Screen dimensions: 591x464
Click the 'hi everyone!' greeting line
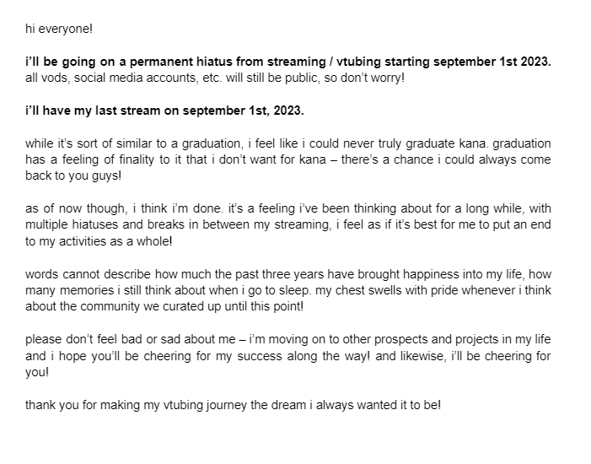click(x=59, y=29)
